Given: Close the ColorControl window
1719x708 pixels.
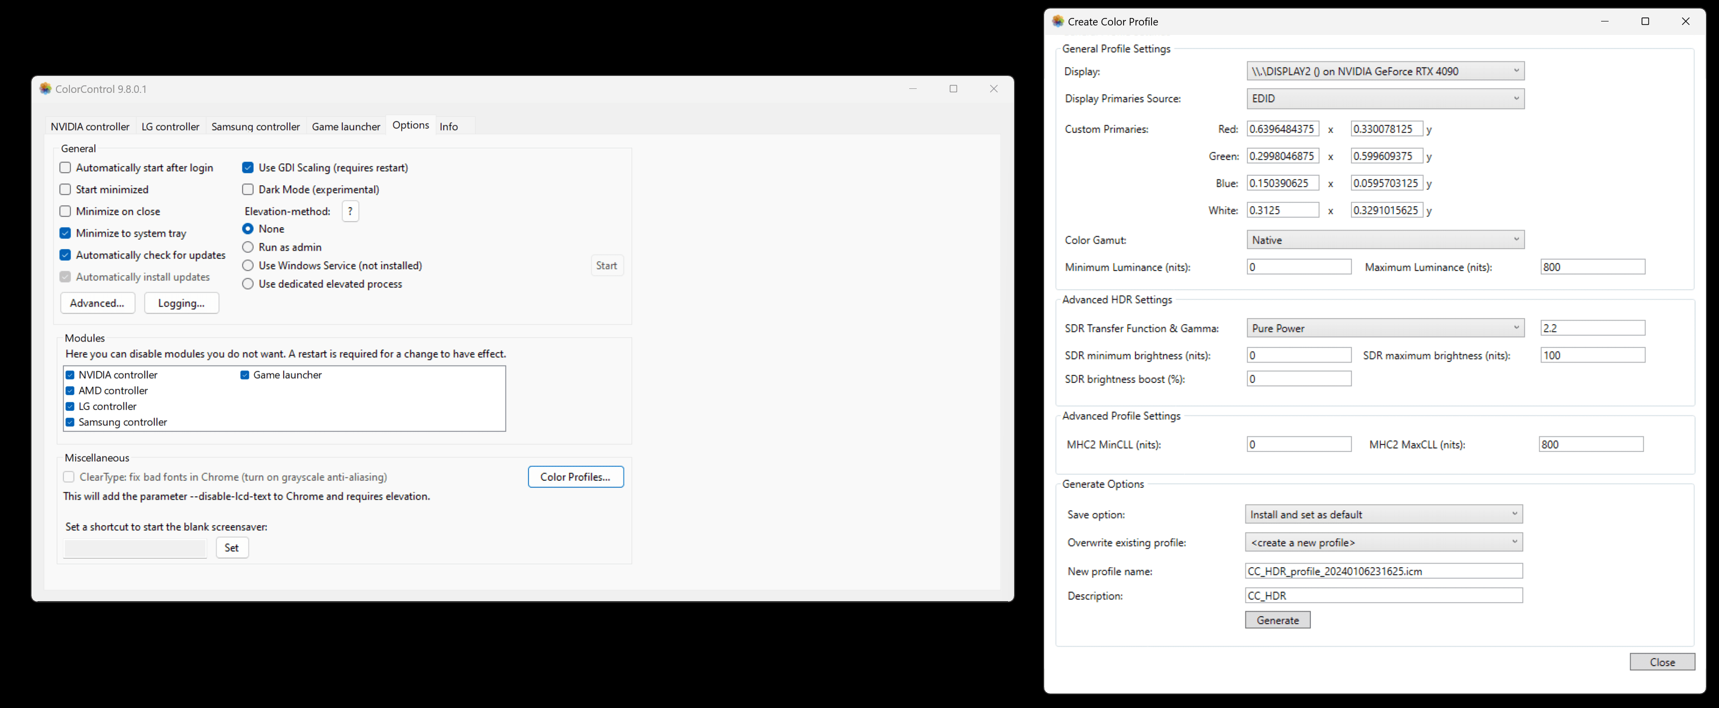Looking at the screenshot, I should pyautogui.click(x=994, y=89).
